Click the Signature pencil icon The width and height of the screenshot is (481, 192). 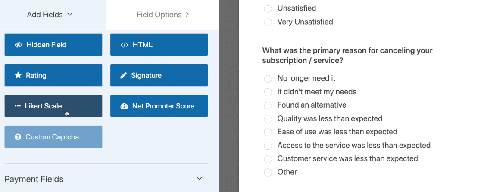tap(123, 75)
